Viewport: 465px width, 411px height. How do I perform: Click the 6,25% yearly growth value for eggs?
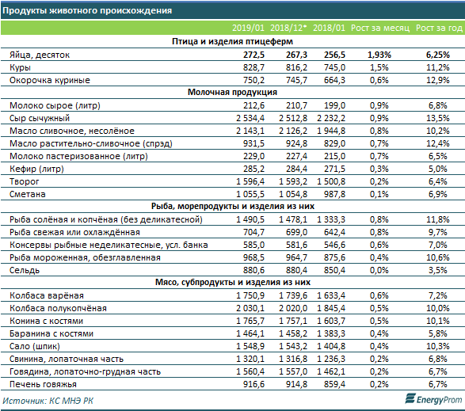coord(438,55)
